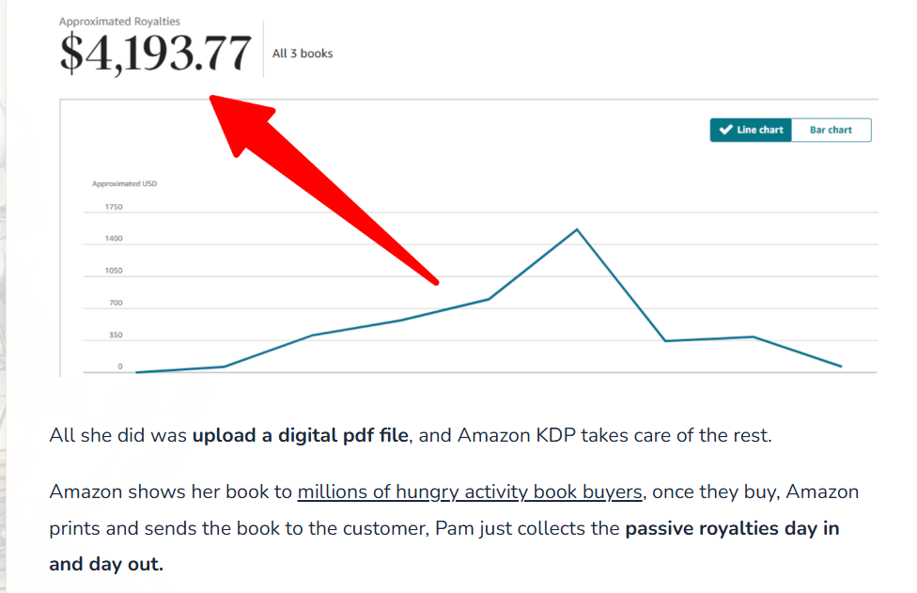This screenshot has width=917, height=593.
Task: Click the first data point starting the chart line
Action: pos(137,372)
